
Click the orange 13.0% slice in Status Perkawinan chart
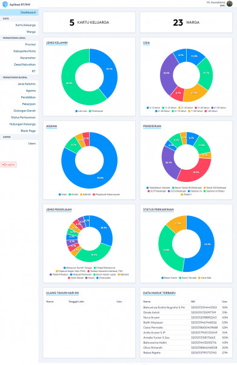pos(178,223)
